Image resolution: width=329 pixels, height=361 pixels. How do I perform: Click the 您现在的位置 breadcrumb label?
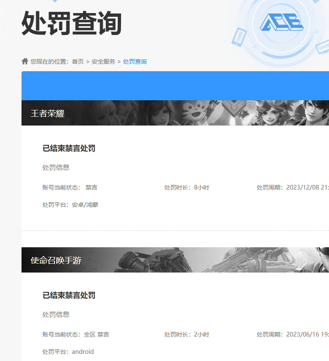tap(50, 62)
